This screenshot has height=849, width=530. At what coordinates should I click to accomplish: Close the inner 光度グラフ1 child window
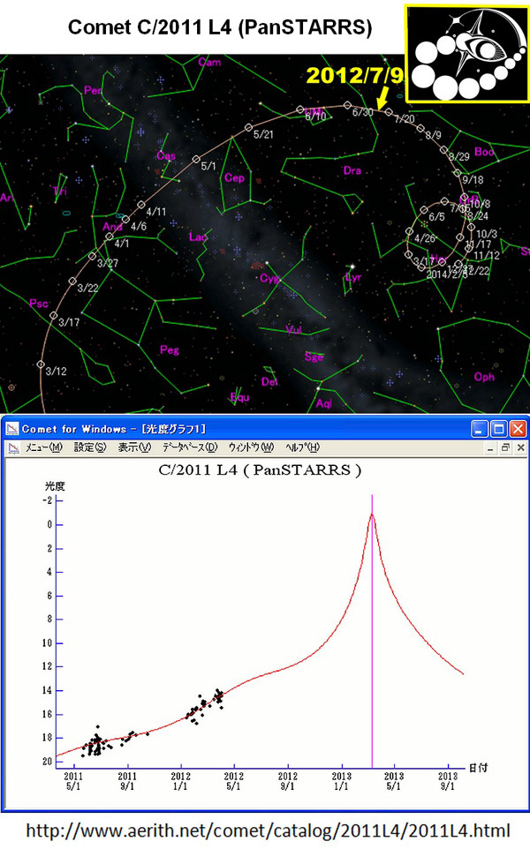click(x=518, y=447)
